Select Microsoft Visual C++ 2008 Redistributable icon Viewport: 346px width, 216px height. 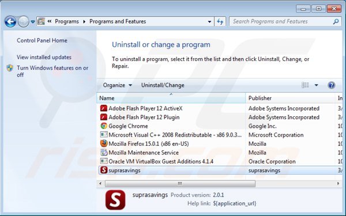coord(104,135)
